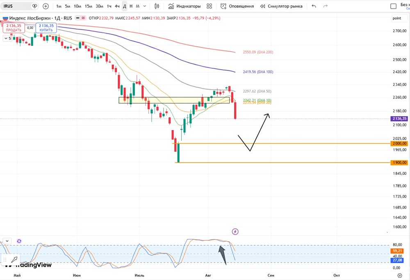Collapse the indicators legend chevron 5
Viewport: 410px width, 280px height.
click(7, 38)
